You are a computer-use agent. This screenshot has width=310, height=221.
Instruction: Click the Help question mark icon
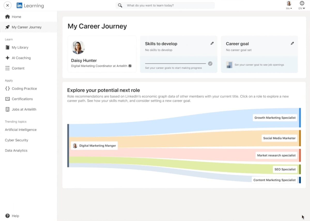(7, 216)
